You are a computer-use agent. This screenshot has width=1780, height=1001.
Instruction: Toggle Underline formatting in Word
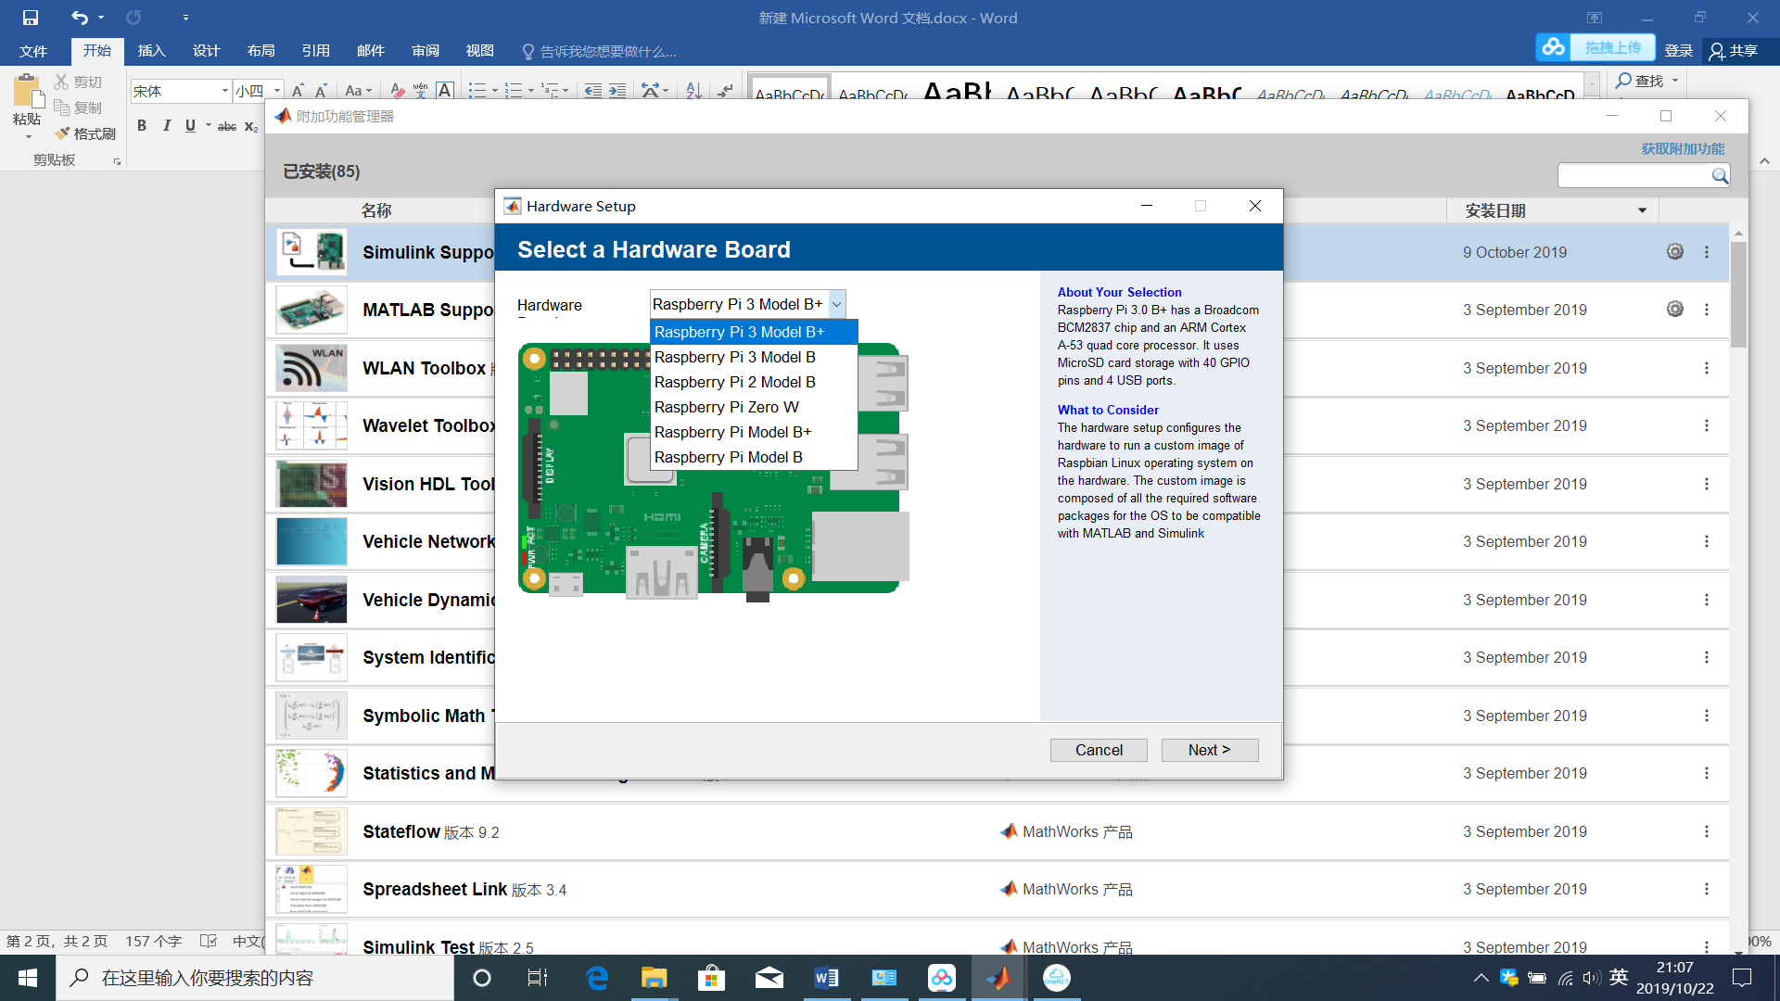(x=189, y=125)
